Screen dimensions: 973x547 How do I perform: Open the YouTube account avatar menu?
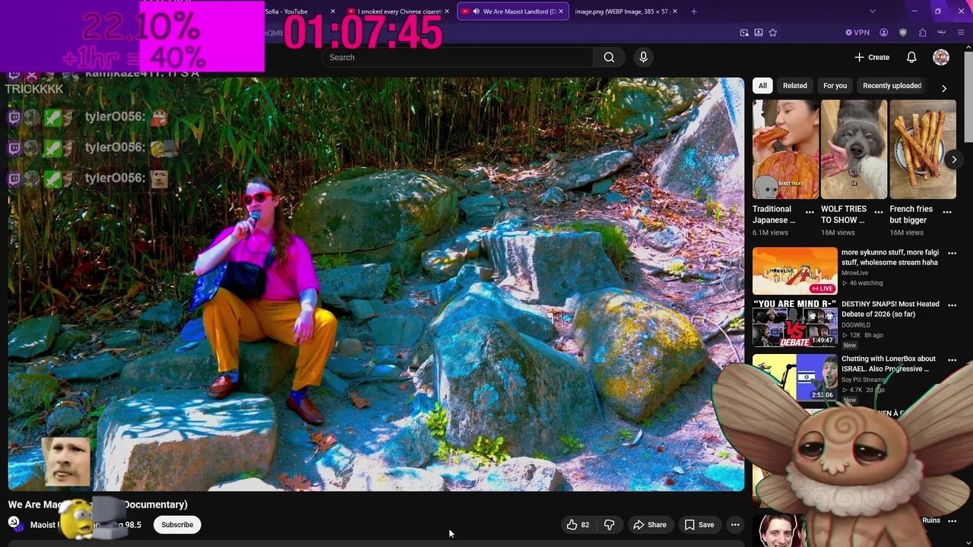point(941,57)
